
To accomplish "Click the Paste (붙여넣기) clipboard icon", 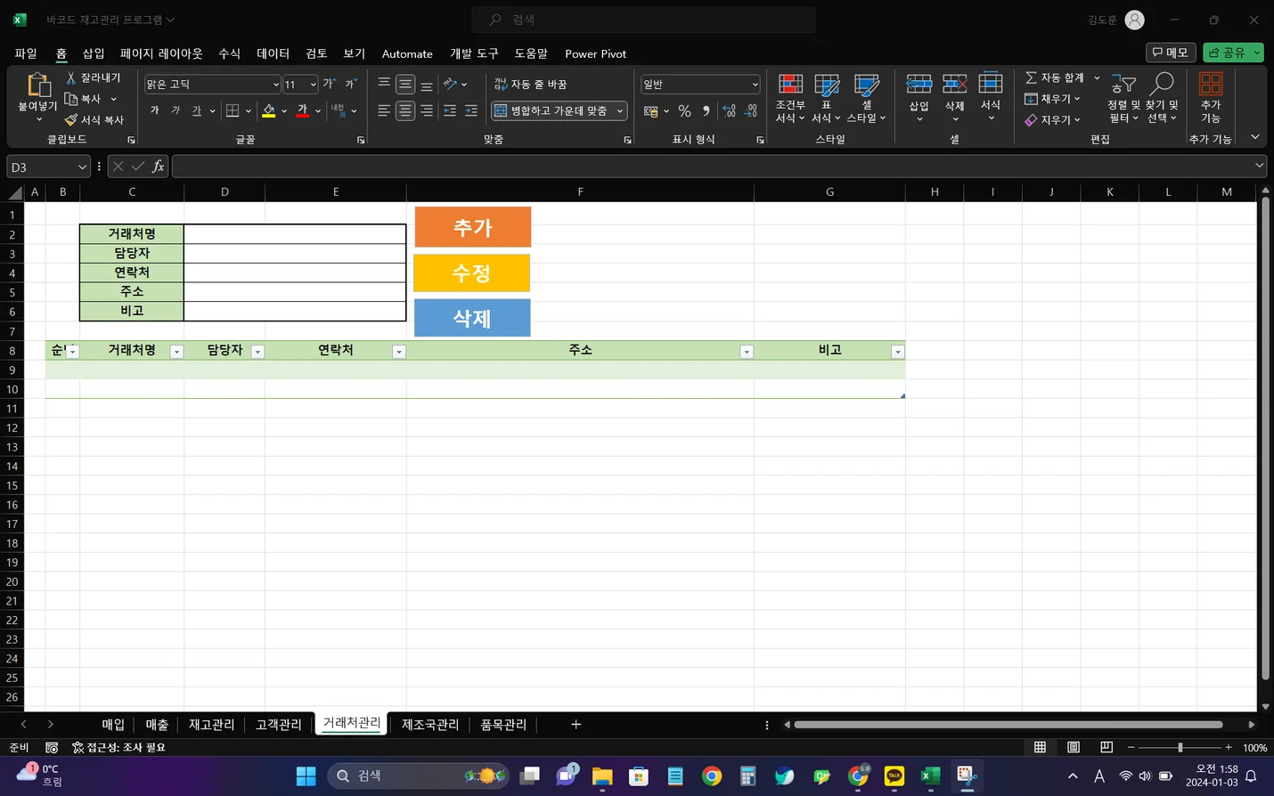I will pyautogui.click(x=38, y=85).
